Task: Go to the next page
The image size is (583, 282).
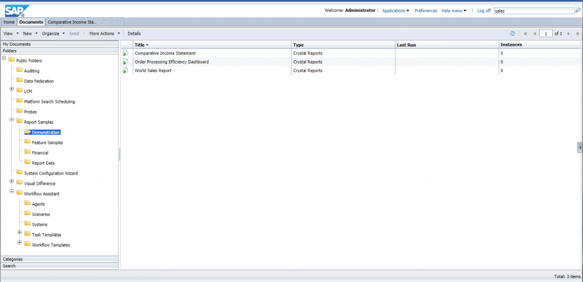Action: point(569,34)
